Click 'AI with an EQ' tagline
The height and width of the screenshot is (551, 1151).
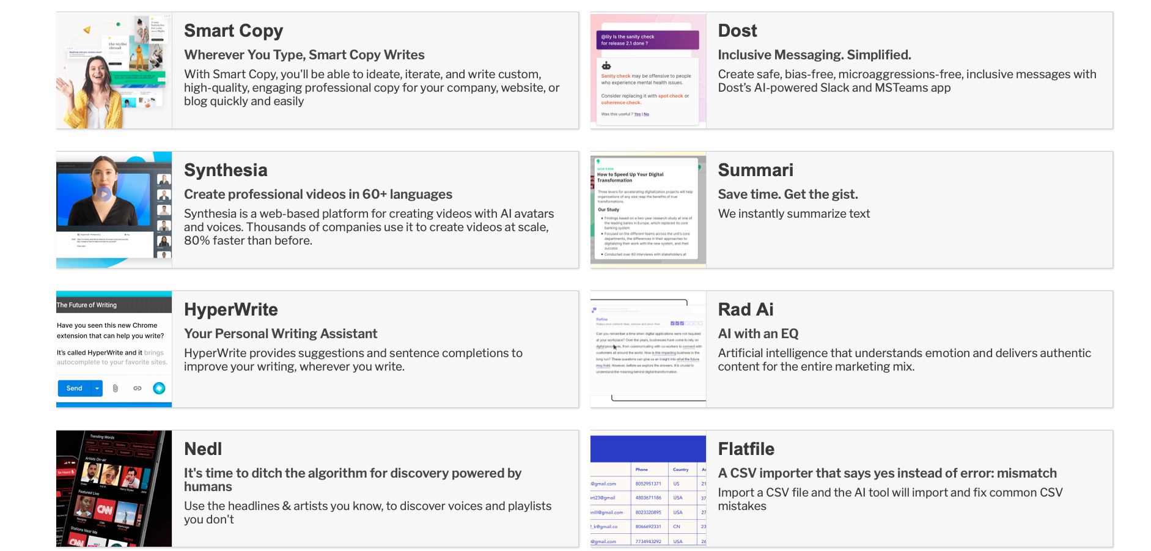(x=758, y=334)
